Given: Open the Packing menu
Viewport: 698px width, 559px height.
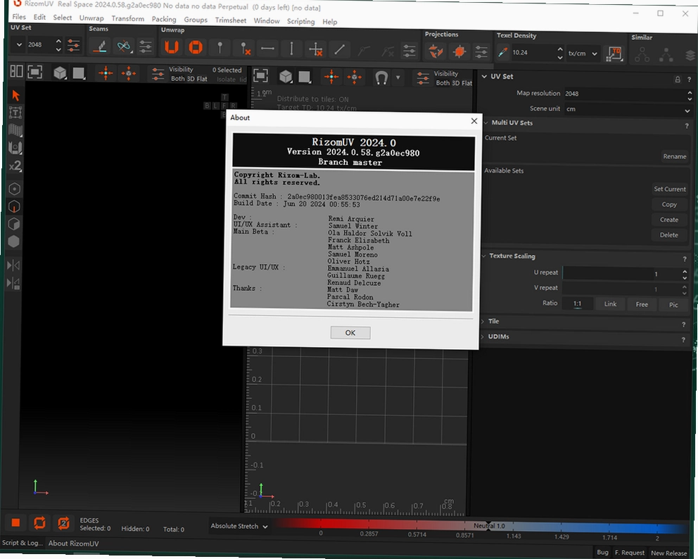Looking at the screenshot, I should [x=164, y=19].
